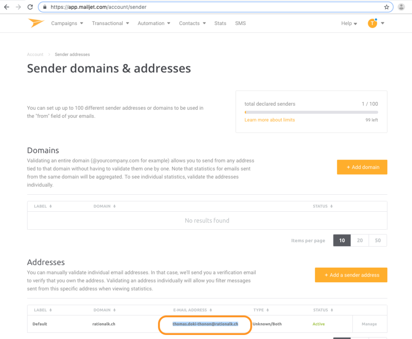Go to the Stats page
Viewport: 412px width, 339px height.
pos(220,23)
